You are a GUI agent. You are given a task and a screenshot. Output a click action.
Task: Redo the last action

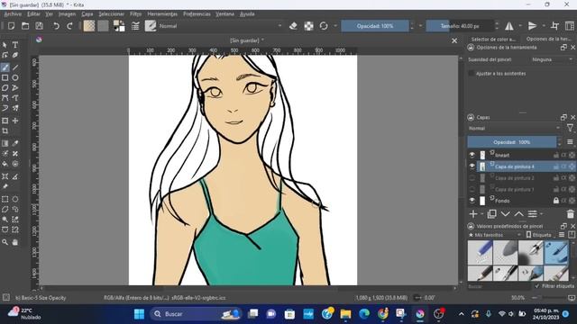click(x=69, y=26)
